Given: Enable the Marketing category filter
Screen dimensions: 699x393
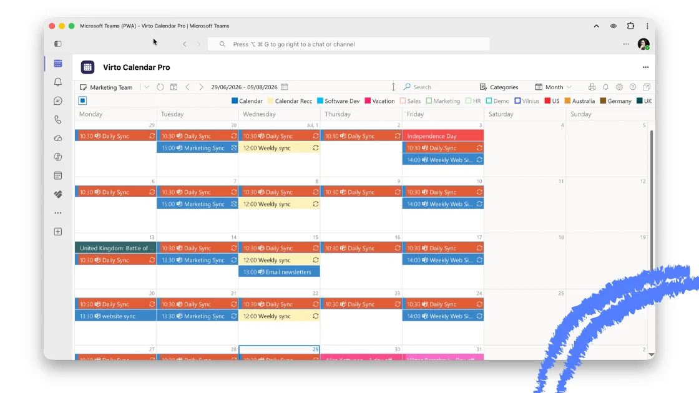Looking at the screenshot, I should coord(443,100).
